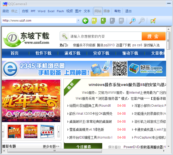Click the whiteboard annotate pencil icon
The width and height of the screenshot is (173, 155).
pos(153,21)
